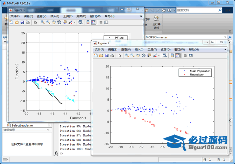Open 文件(F) menu in Figure 1

pyautogui.click(x=15, y=16)
